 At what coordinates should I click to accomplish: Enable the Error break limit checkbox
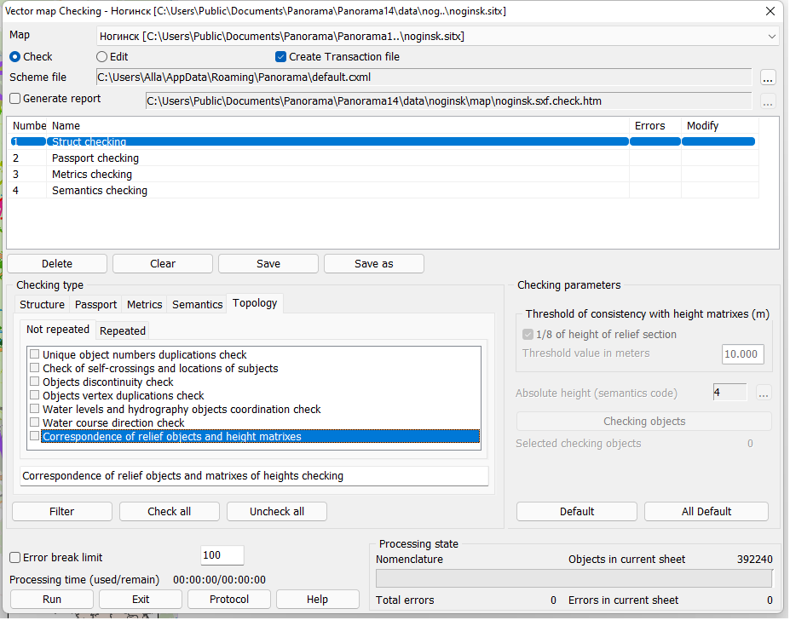[15, 557]
